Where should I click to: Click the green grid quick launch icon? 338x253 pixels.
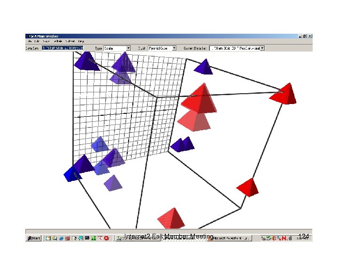(93, 238)
